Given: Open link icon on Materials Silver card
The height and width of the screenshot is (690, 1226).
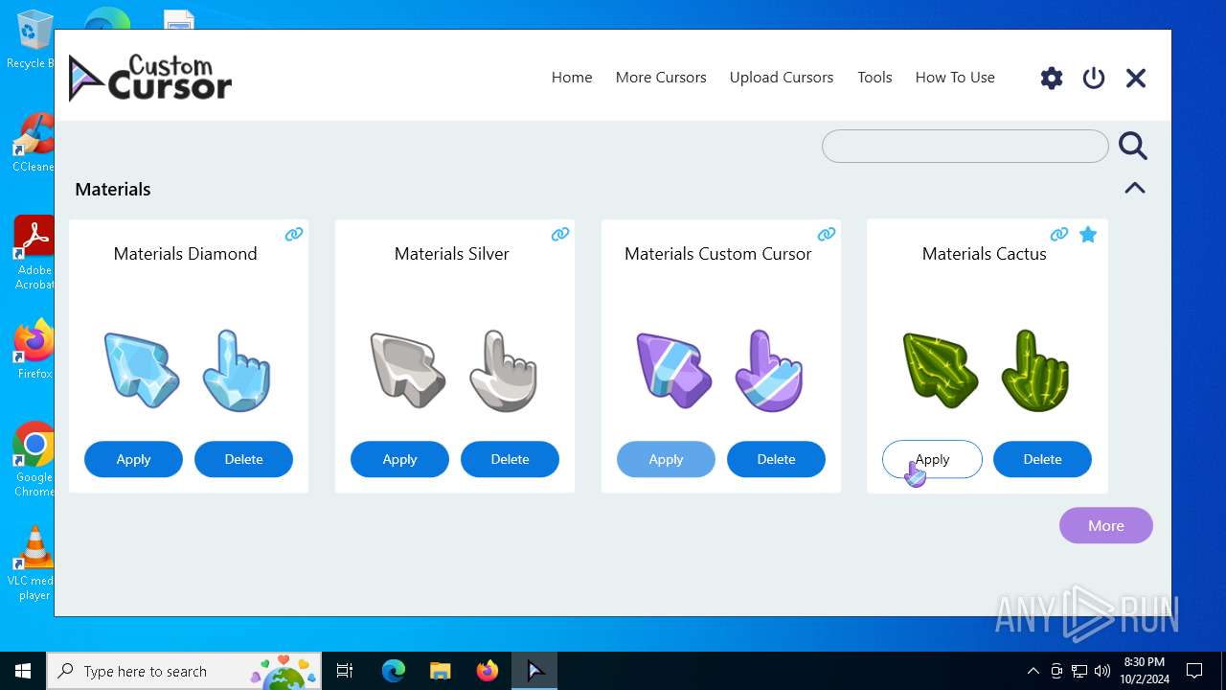Looking at the screenshot, I should tap(560, 235).
